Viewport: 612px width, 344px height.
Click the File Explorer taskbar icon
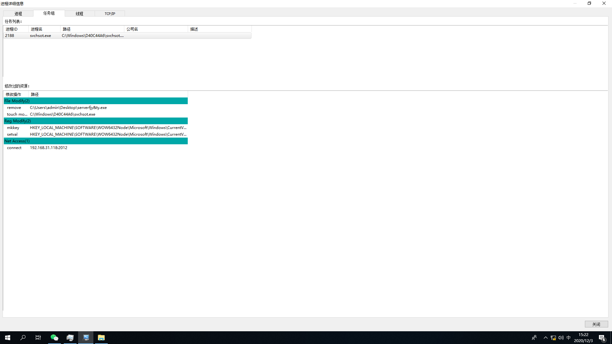[101, 338]
